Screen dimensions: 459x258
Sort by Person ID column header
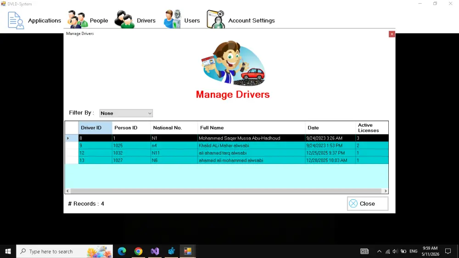click(131, 128)
